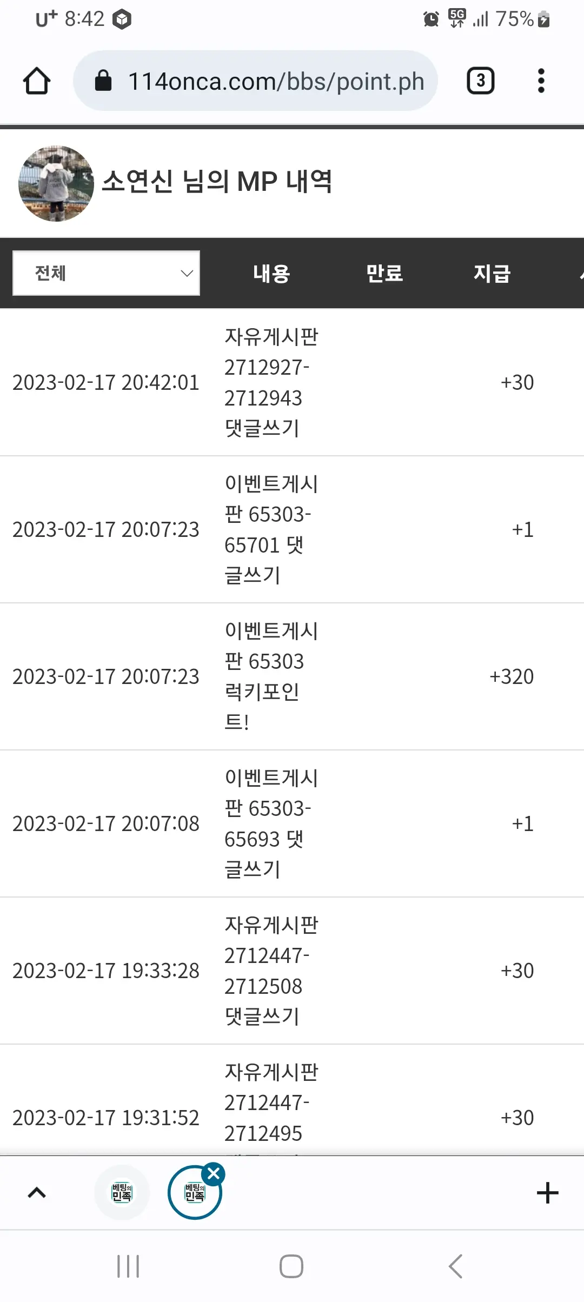The image size is (584, 1302).
Task: Open the 럭키포인트 +320 entry row
Action: click(x=292, y=676)
